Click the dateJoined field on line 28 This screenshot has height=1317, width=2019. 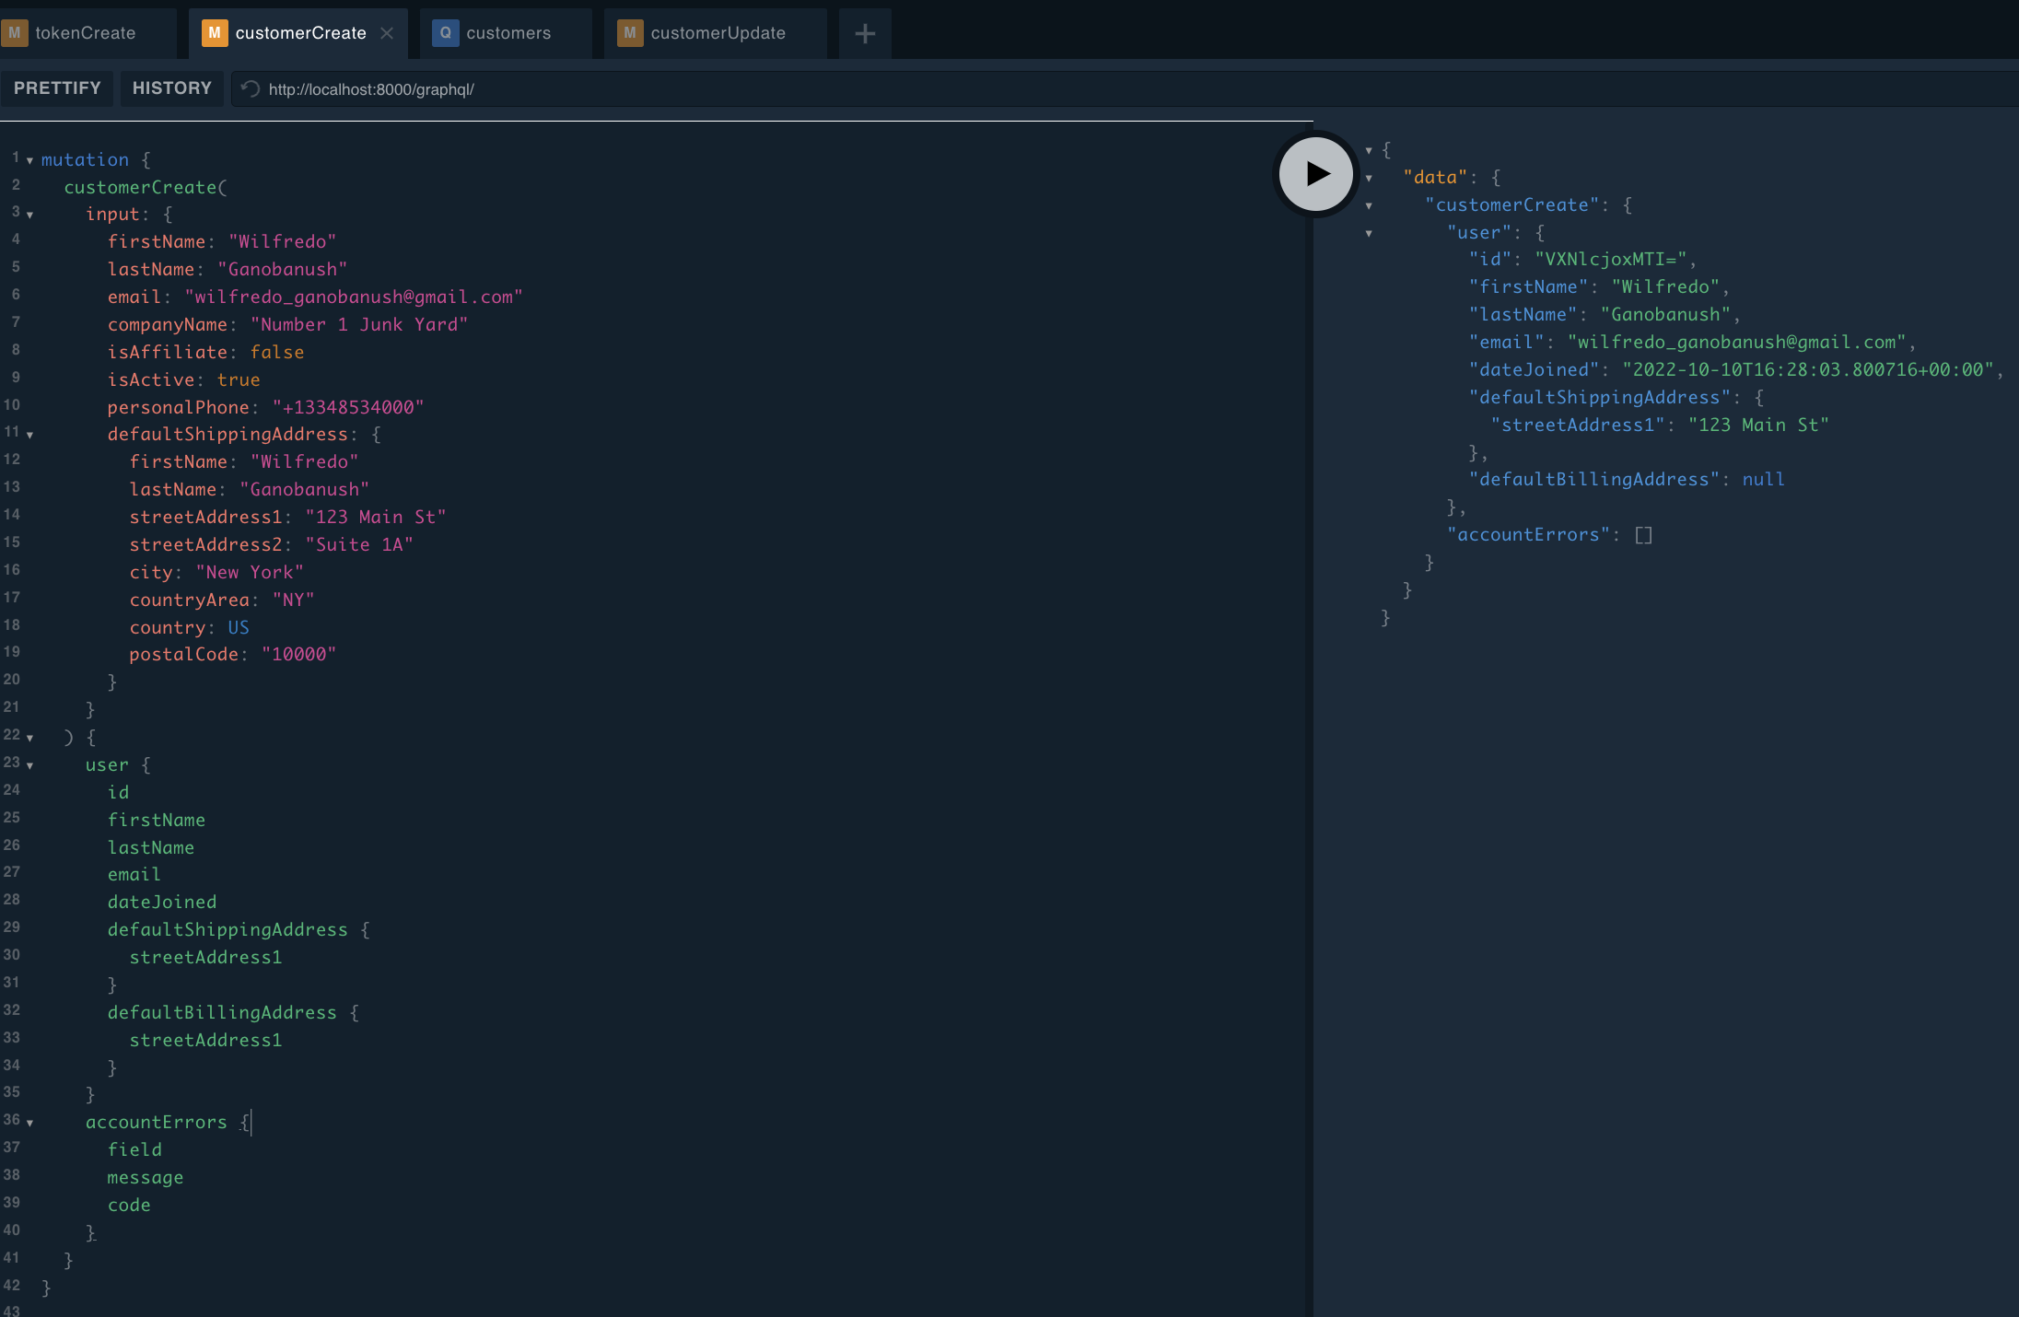click(x=162, y=902)
